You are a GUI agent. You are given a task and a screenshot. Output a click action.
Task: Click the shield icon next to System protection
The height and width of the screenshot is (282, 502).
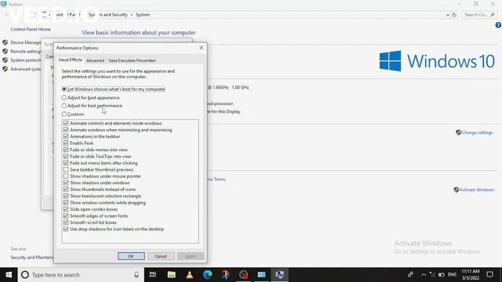[x=5, y=60]
